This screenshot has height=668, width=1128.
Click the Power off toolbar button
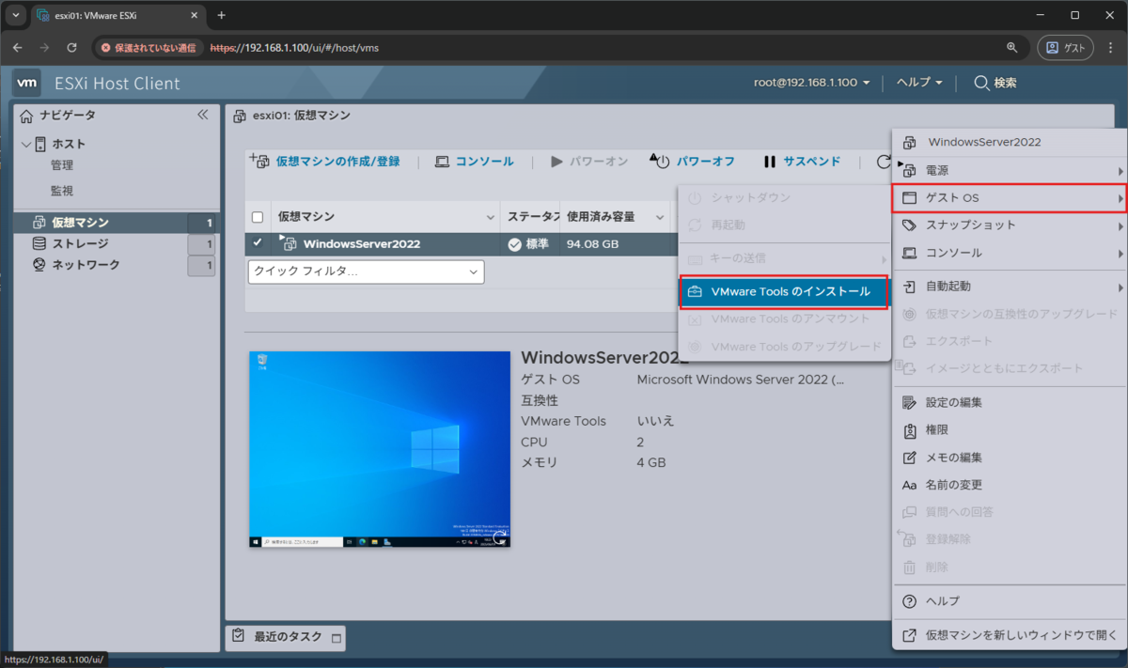[693, 162]
